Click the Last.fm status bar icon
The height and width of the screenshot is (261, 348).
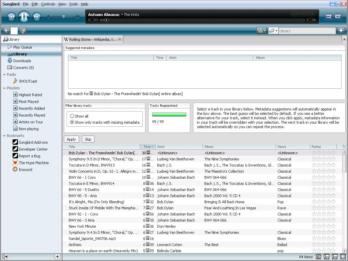(318, 257)
